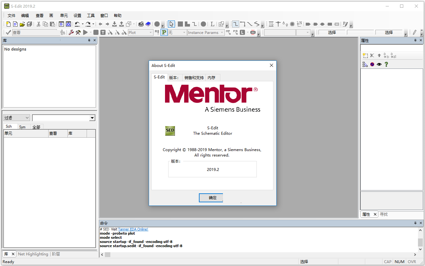Go forward with the right arrow
Viewport: 425px width, 266px height.
[107, 24]
